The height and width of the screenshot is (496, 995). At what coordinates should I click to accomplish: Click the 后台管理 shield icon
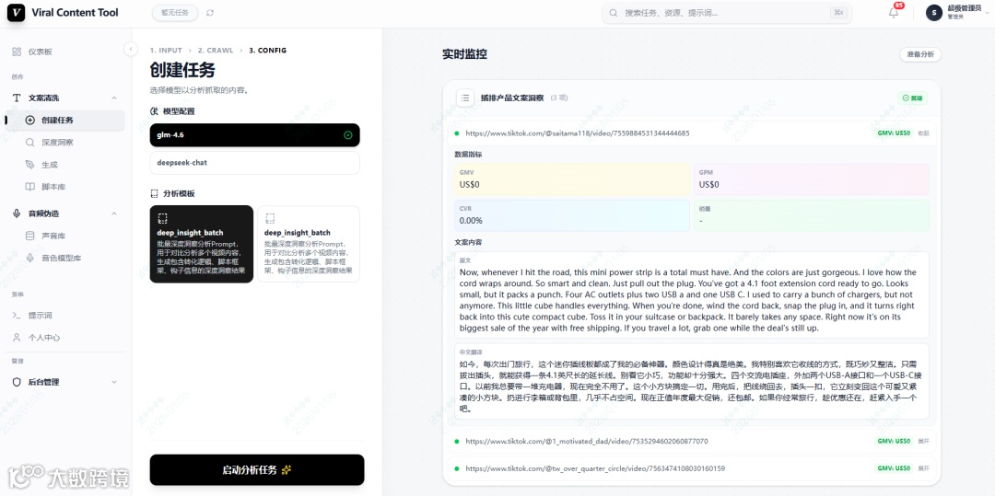click(x=17, y=382)
